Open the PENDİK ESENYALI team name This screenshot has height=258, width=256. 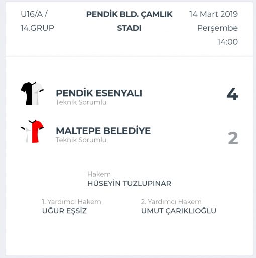99,93
